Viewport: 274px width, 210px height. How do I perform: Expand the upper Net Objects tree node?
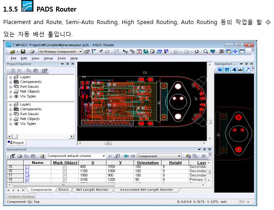pyautogui.click(x=11, y=92)
